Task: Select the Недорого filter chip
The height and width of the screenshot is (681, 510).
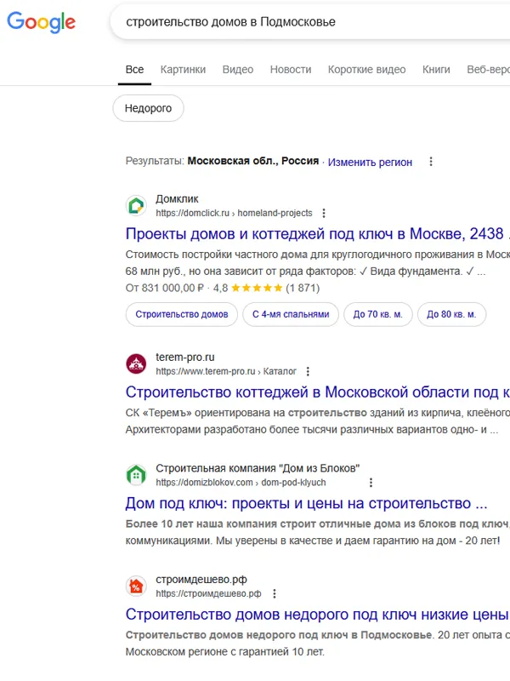Action: click(x=148, y=108)
